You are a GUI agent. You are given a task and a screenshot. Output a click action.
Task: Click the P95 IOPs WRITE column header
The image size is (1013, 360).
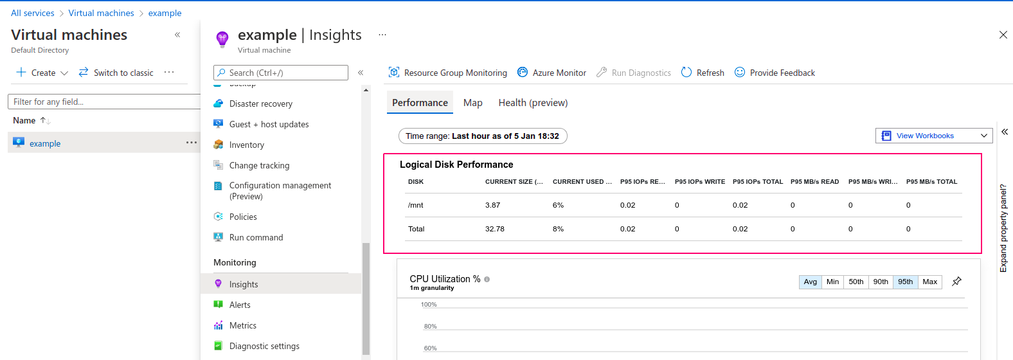point(700,182)
